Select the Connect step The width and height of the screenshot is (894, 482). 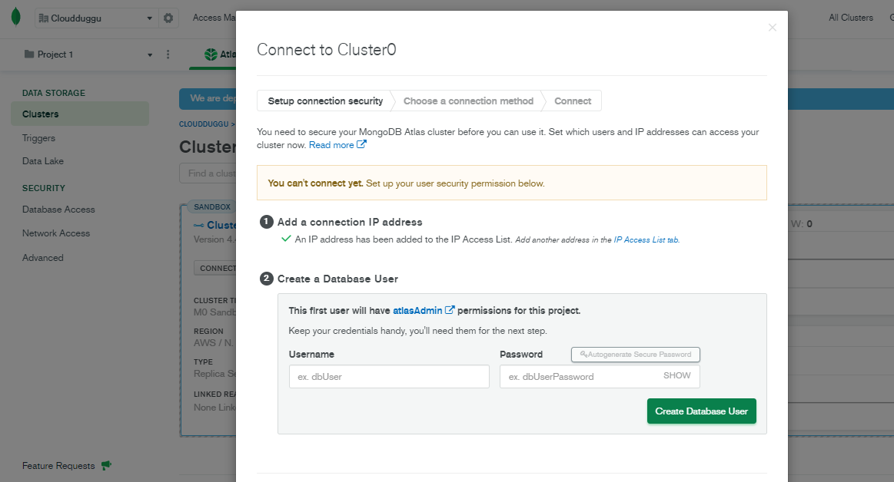573,101
